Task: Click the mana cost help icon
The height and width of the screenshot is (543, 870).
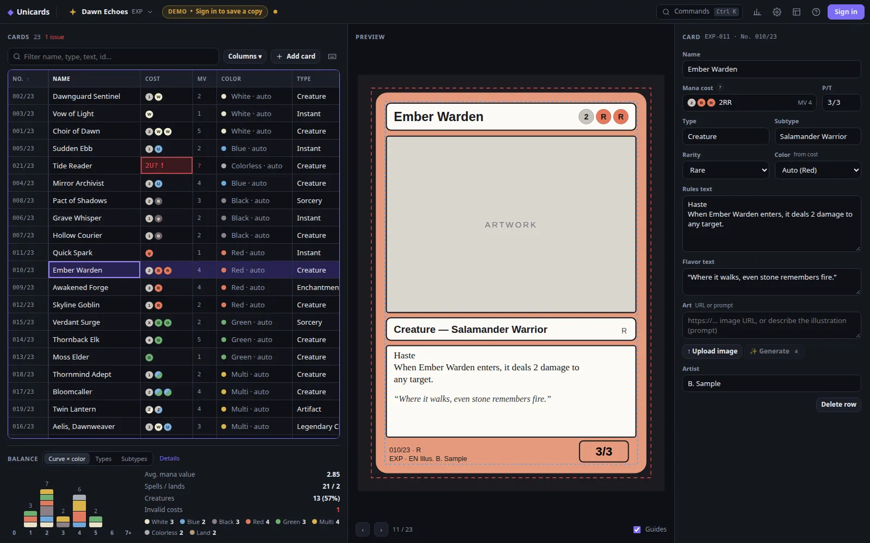Action: click(720, 88)
